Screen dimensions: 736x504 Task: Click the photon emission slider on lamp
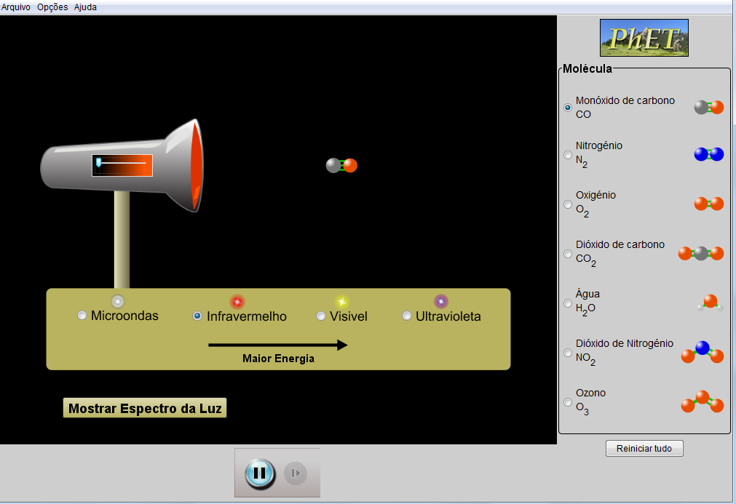(99, 164)
